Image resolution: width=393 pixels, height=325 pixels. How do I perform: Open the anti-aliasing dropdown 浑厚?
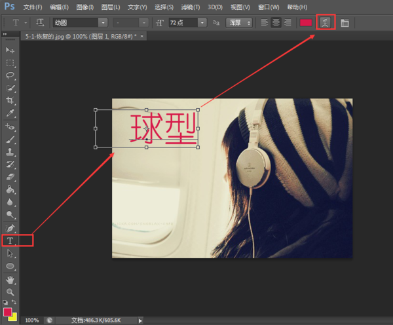point(239,23)
